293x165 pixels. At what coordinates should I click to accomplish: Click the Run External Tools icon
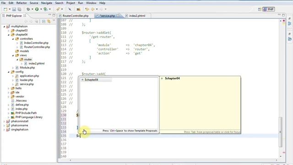point(45,9)
